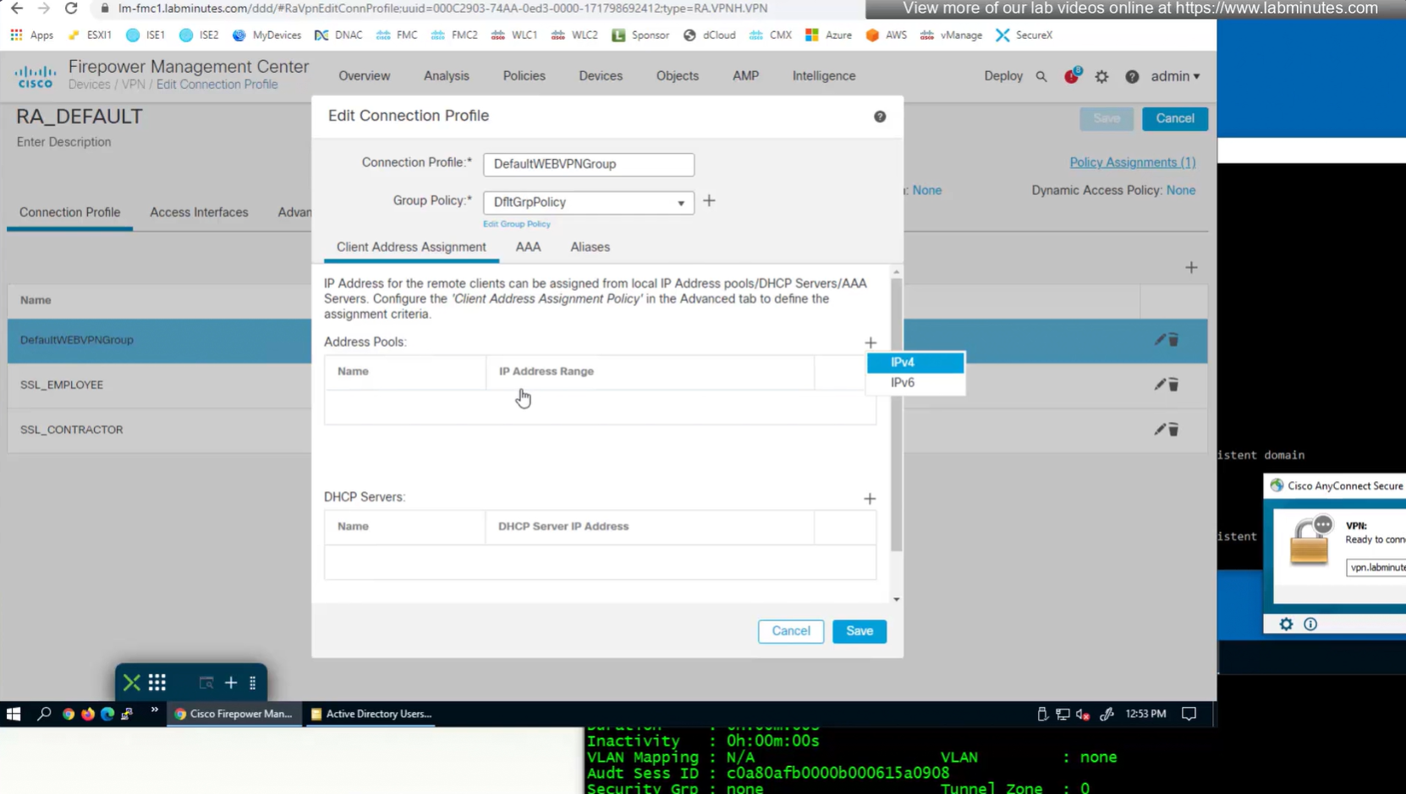Open the system settings gear icon

coord(1101,77)
